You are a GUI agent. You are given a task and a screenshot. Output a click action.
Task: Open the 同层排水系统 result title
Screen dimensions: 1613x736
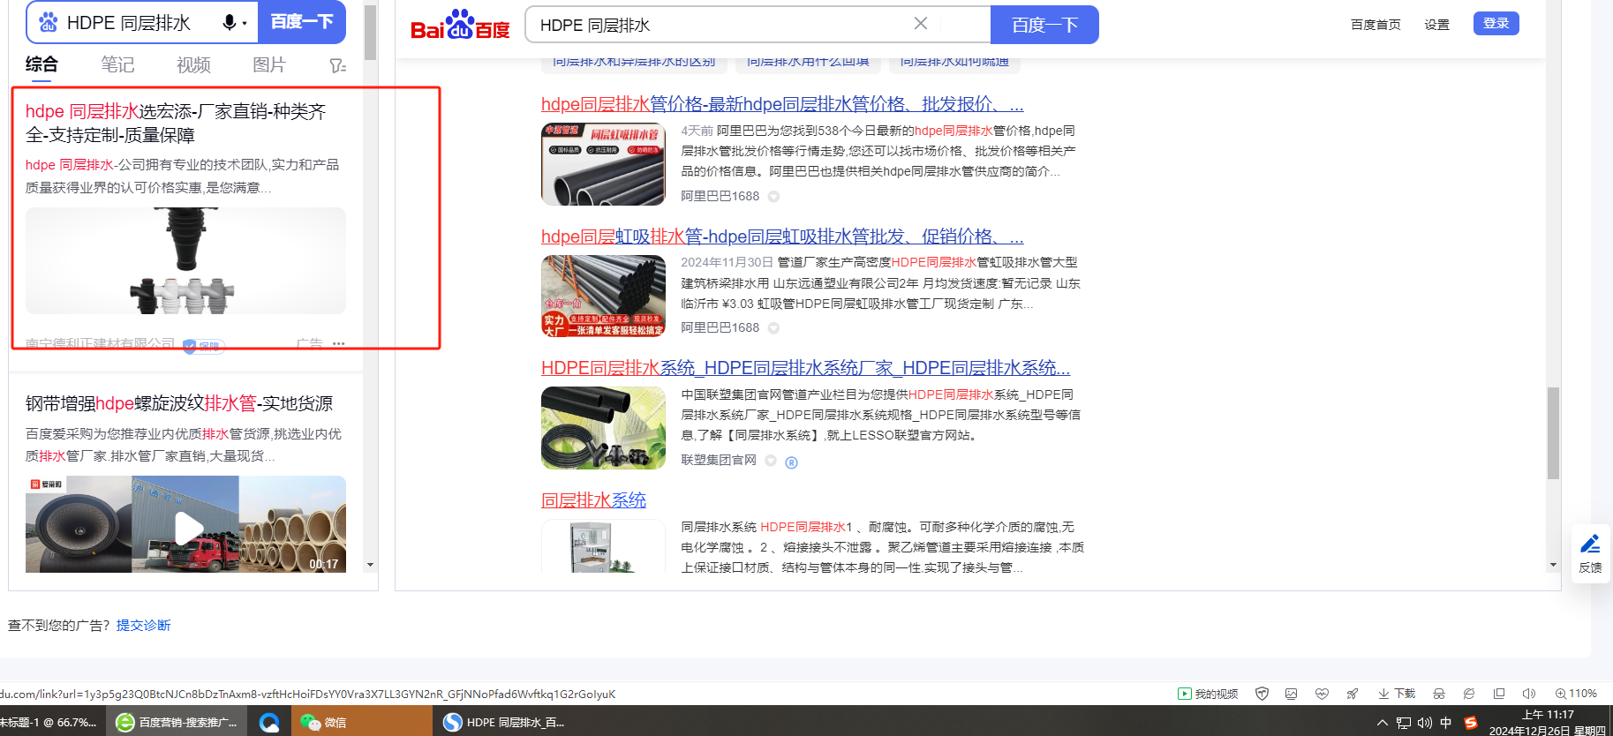coord(593,500)
